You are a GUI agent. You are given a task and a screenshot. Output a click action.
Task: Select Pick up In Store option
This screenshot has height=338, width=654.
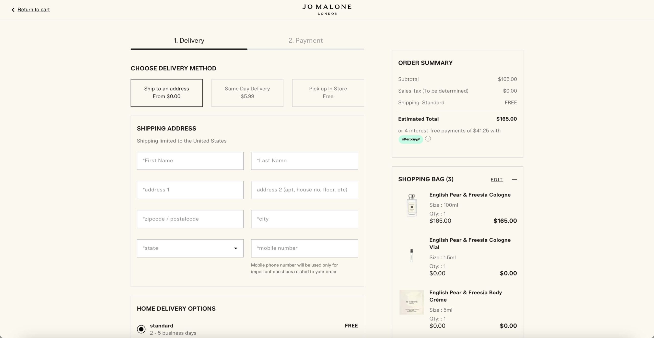pos(328,92)
